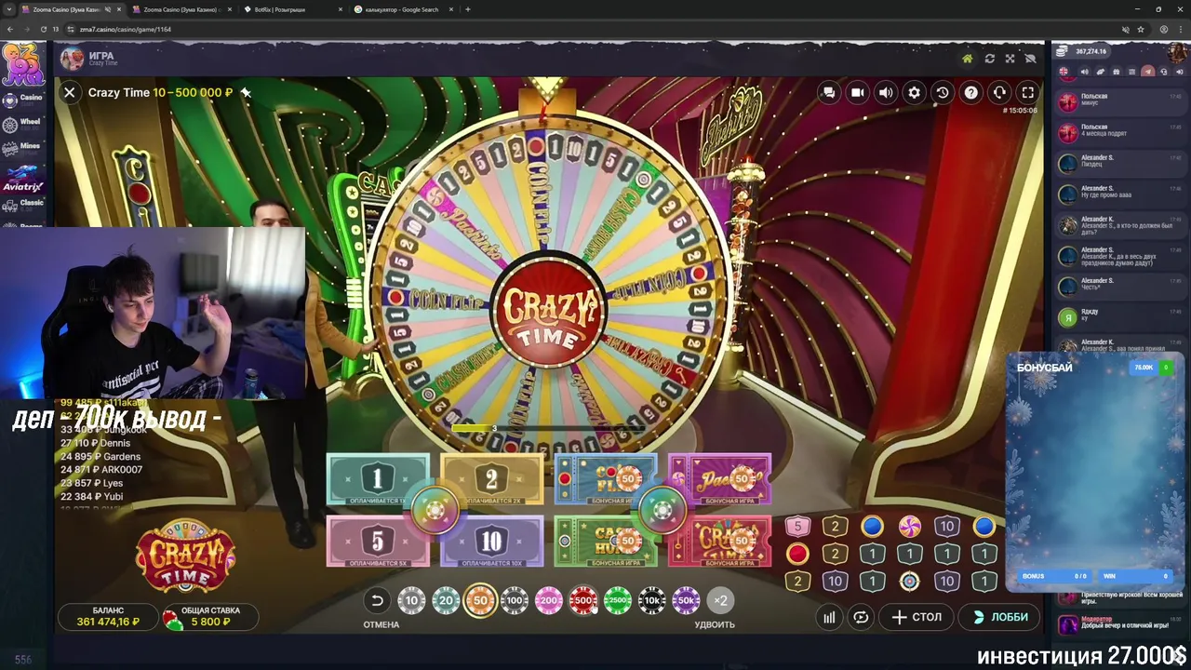The width and height of the screenshot is (1191, 670).
Task: Select the green 2500 chip
Action: 618,601
